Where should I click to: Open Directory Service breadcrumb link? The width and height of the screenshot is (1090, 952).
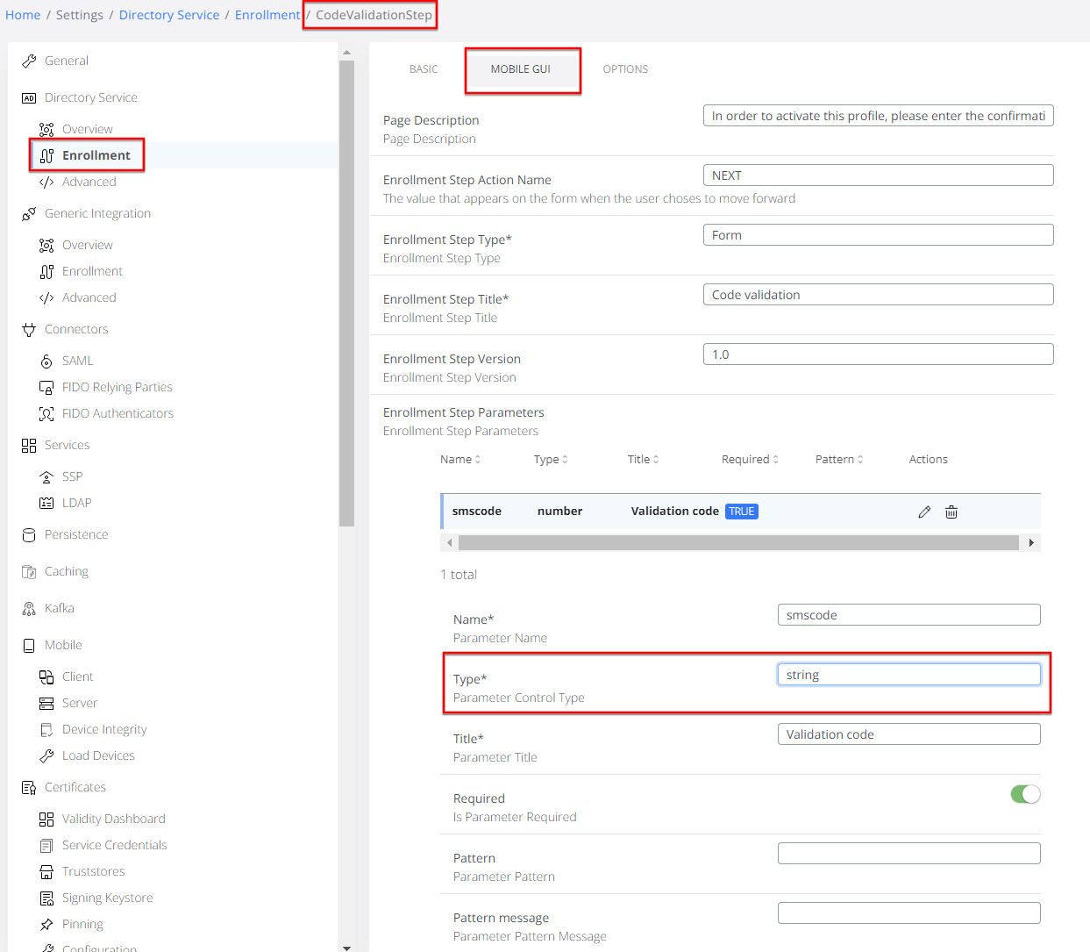coord(169,15)
